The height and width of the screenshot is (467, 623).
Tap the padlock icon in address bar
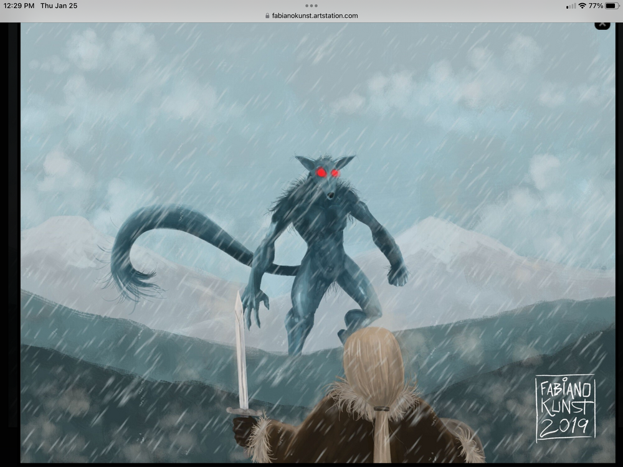[x=267, y=16]
